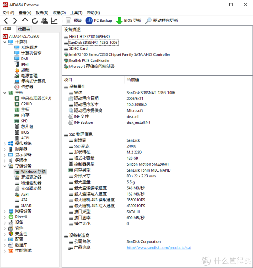Expand the 安全性 tree node

(x=5, y=234)
